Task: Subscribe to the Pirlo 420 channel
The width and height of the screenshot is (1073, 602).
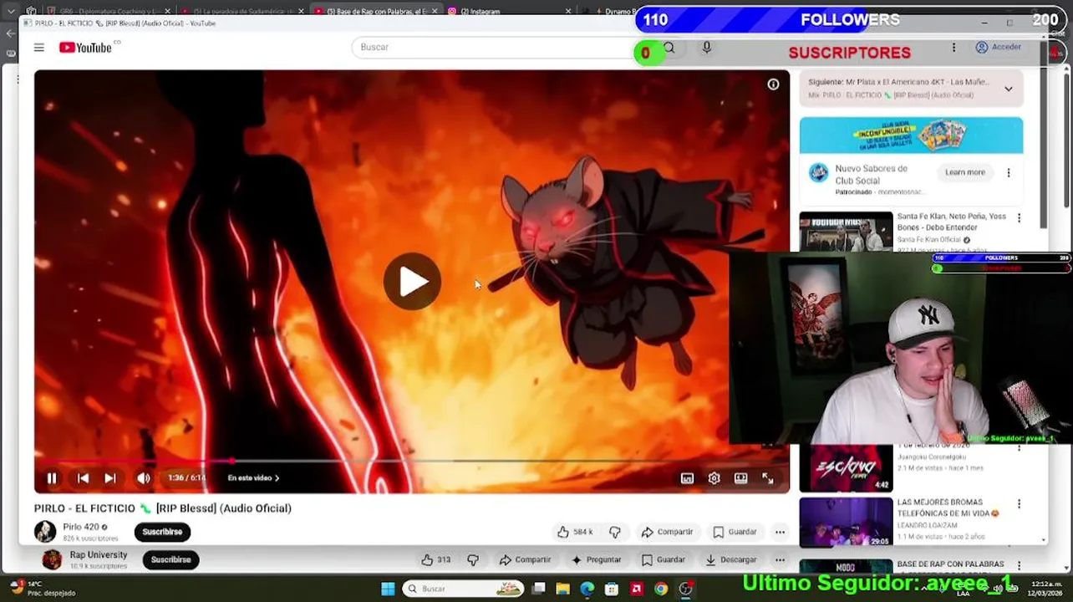Action: (x=162, y=532)
